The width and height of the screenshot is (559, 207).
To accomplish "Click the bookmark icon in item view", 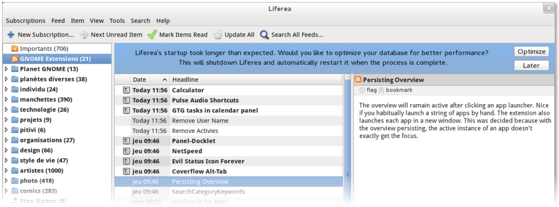I will coord(381,90).
